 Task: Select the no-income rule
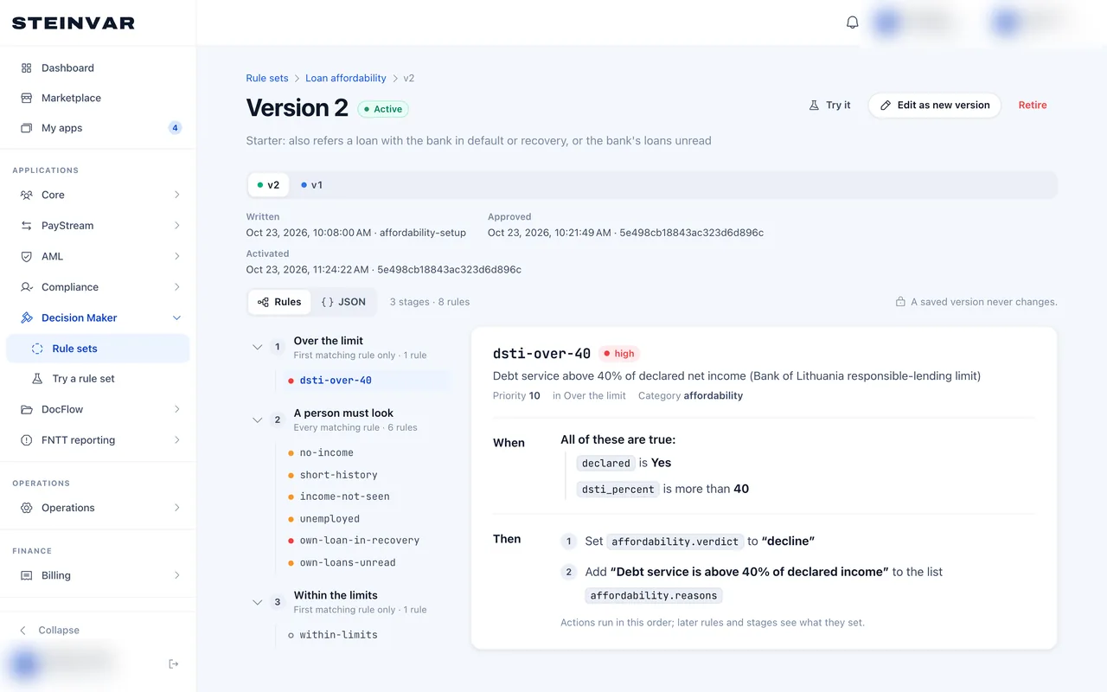pos(367,452)
